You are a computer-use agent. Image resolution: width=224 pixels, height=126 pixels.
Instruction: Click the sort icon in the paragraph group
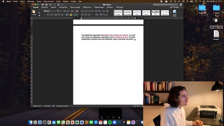104,11
